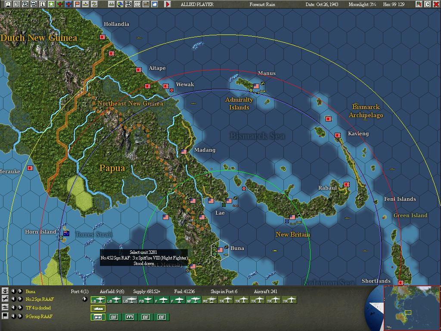This screenshot has height=331, width=441.
Task: Open the document list icon in toolbar
Action: (17, 4)
